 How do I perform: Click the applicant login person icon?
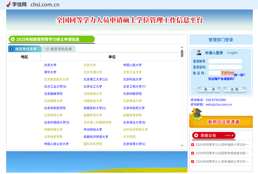click(199, 53)
